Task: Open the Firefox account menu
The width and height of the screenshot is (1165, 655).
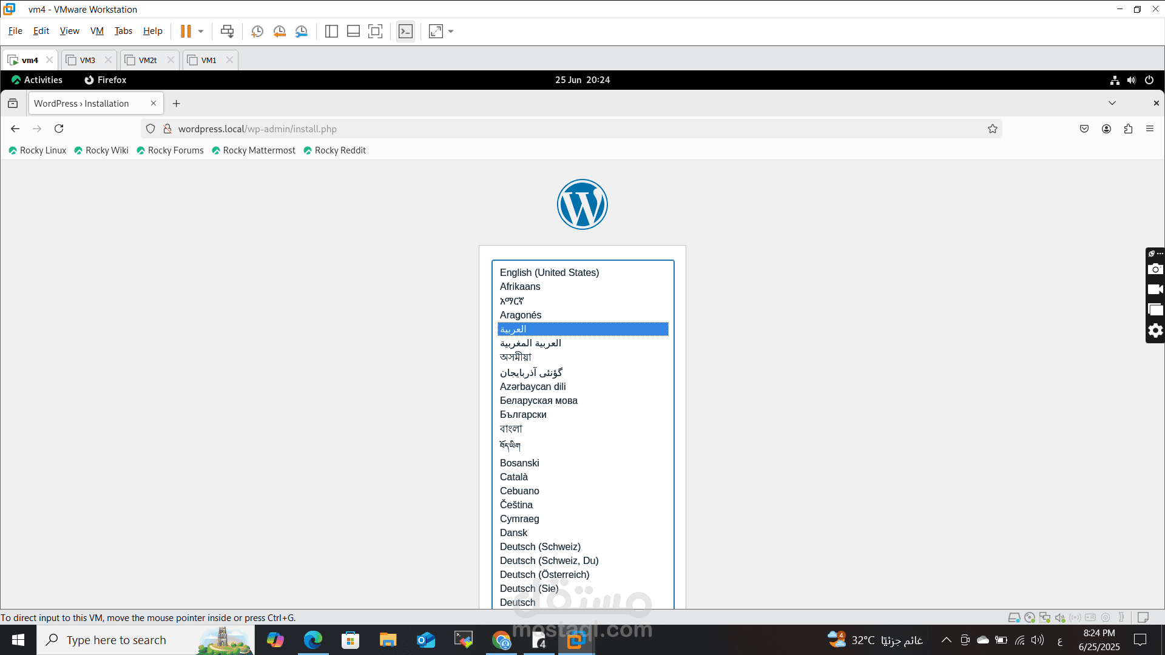Action: click(1106, 129)
